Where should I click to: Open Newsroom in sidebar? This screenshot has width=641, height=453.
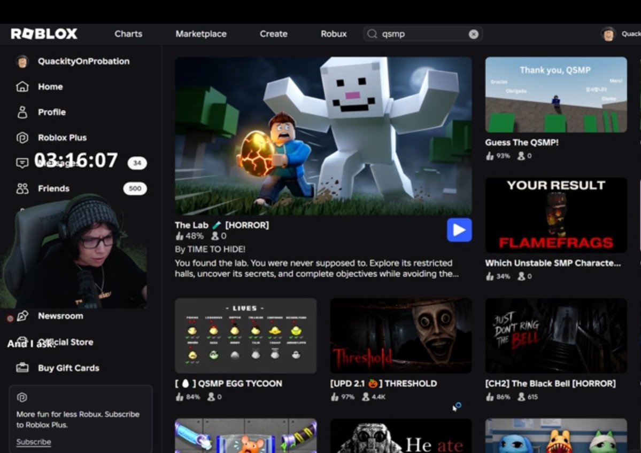(60, 316)
